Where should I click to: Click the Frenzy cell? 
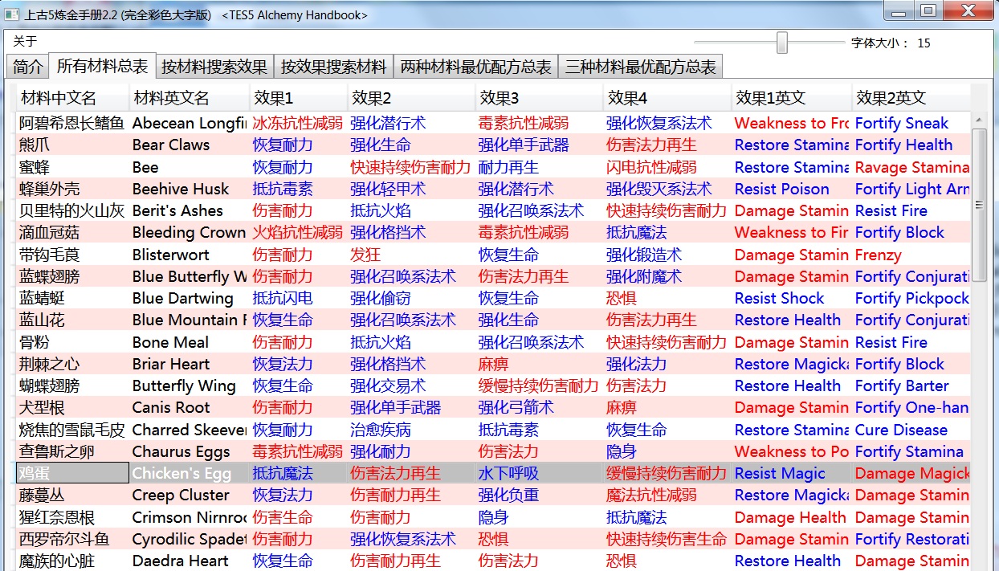[911, 255]
